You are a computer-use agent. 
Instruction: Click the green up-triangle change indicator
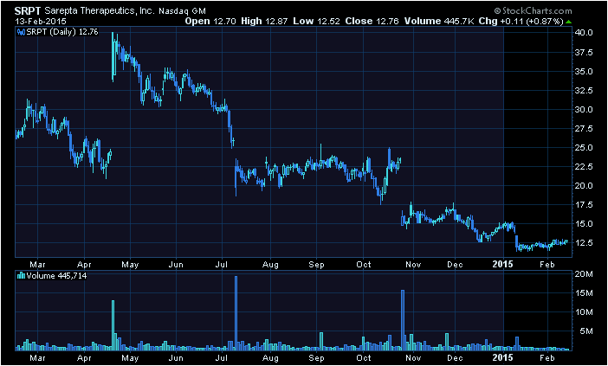[x=568, y=22]
